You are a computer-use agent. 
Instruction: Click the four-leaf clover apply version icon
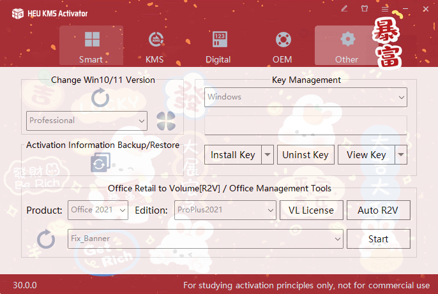[166, 121]
